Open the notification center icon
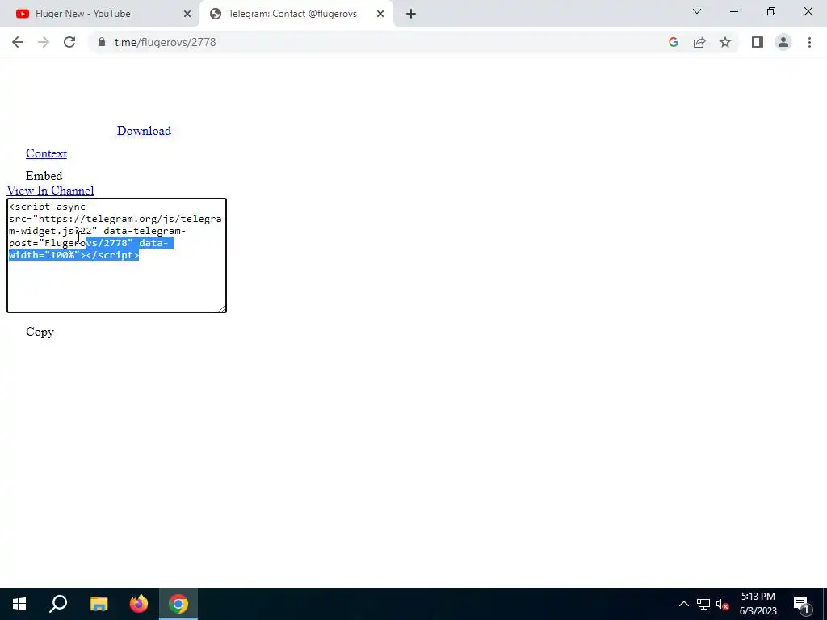Screen dimensions: 827x620 802,604
